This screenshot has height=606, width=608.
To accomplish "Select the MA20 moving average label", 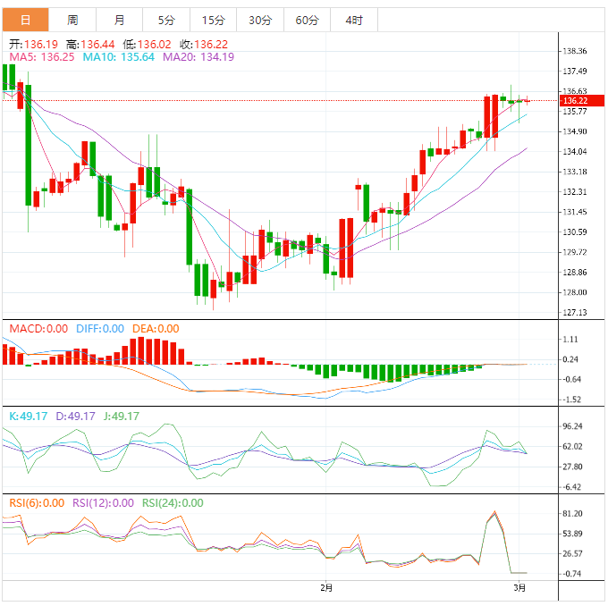I will 198,57.
